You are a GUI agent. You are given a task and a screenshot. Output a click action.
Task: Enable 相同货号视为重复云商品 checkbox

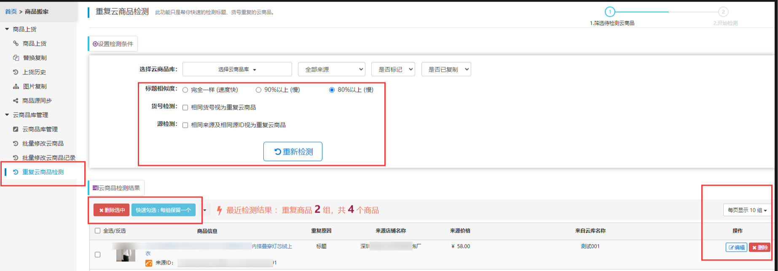pyautogui.click(x=185, y=108)
